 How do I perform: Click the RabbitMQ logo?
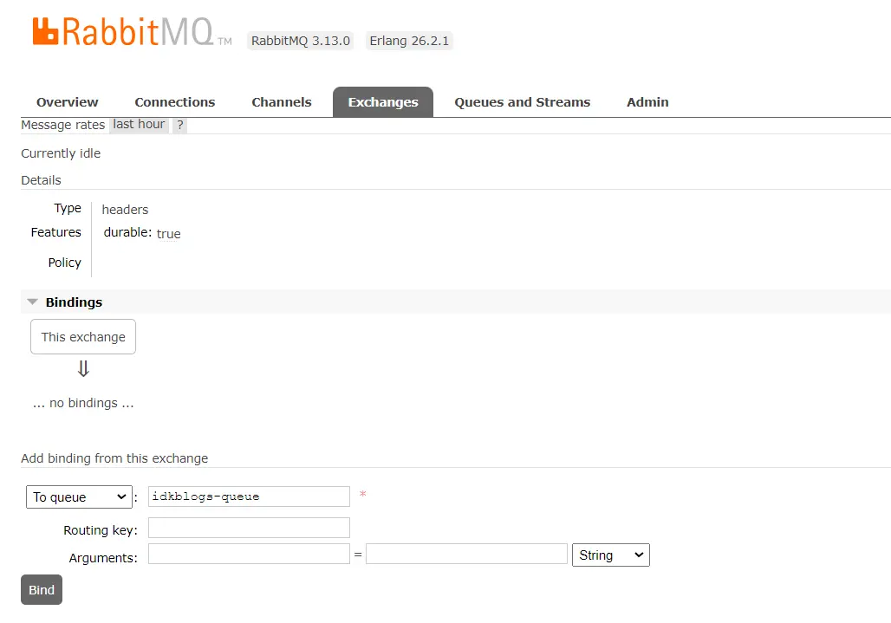tap(132, 32)
